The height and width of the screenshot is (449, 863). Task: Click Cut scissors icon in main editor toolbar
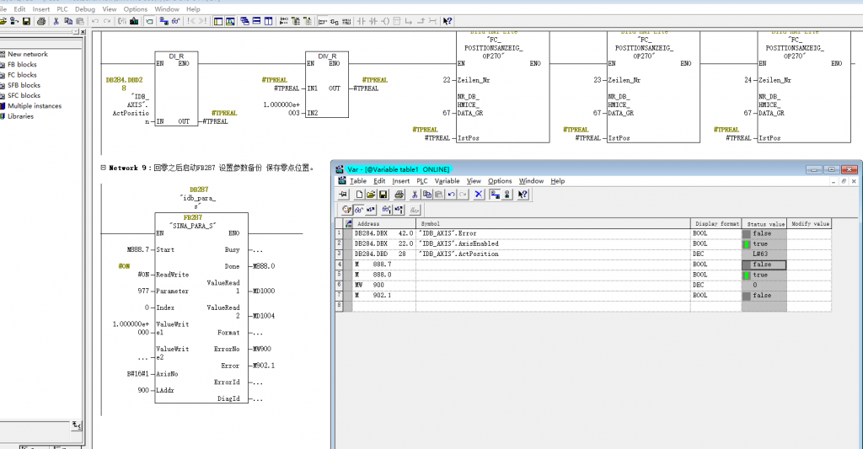coord(56,21)
